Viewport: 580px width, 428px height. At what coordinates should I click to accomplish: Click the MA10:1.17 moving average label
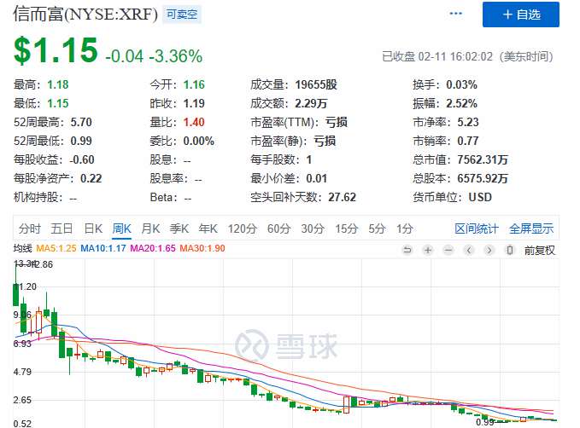(103, 248)
